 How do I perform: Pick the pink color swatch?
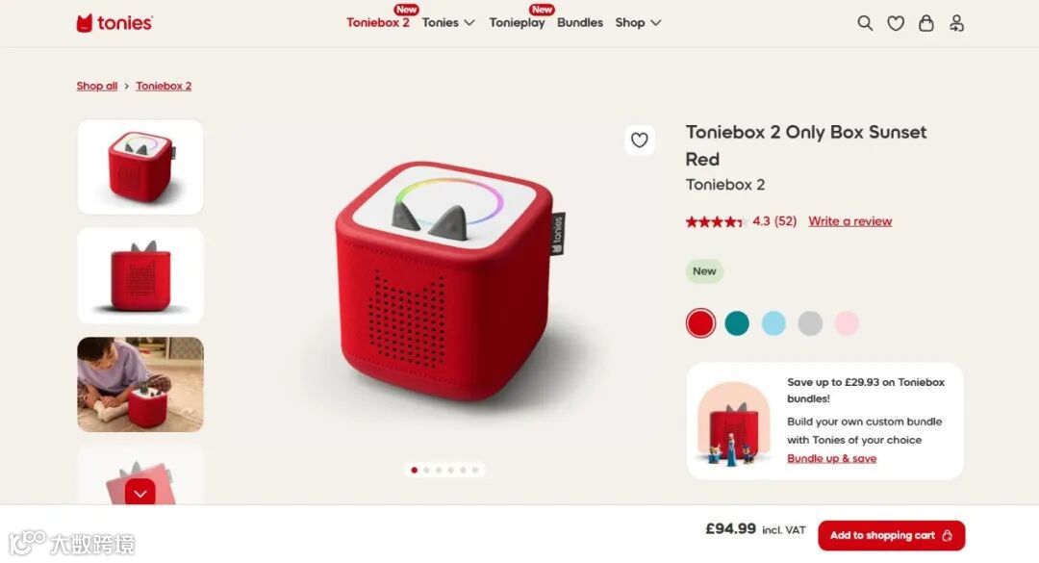pos(847,323)
